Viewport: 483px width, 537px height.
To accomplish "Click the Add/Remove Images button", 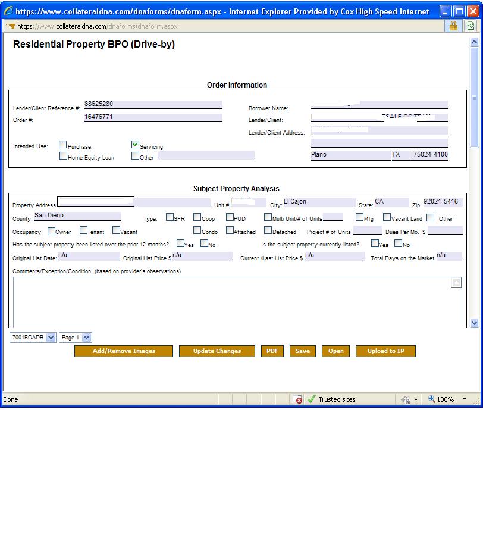I will [124, 351].
